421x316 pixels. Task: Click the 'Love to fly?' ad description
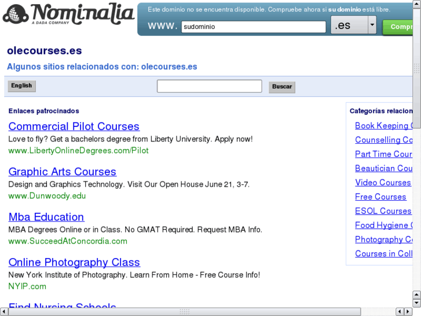(130, 139)
